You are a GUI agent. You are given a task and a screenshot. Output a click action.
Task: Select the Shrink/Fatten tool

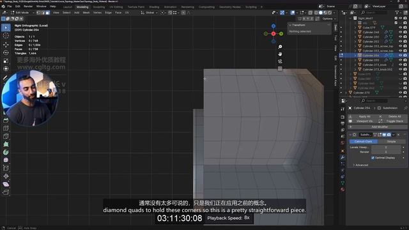tap(6, 176)
